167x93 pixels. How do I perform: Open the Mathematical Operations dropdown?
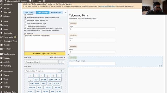[42, 71]
